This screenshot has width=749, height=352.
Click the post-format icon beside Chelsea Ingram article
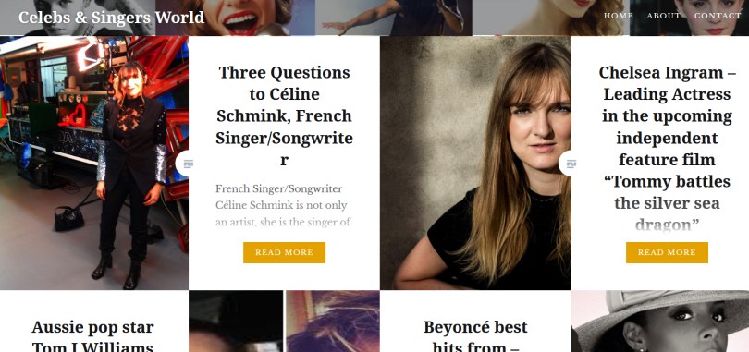(x=571, y=164)
